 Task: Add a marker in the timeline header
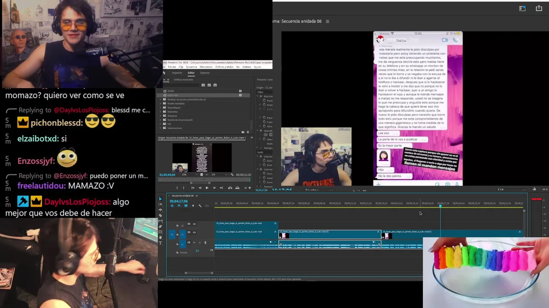(x=193, y=206)
